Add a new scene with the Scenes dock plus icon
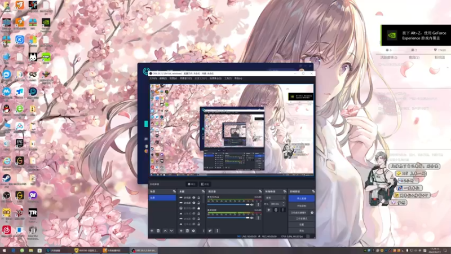 tap(152, 231)
